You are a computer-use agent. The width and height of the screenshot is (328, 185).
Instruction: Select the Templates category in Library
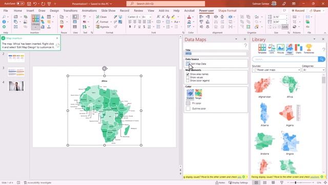click(262, 49)
